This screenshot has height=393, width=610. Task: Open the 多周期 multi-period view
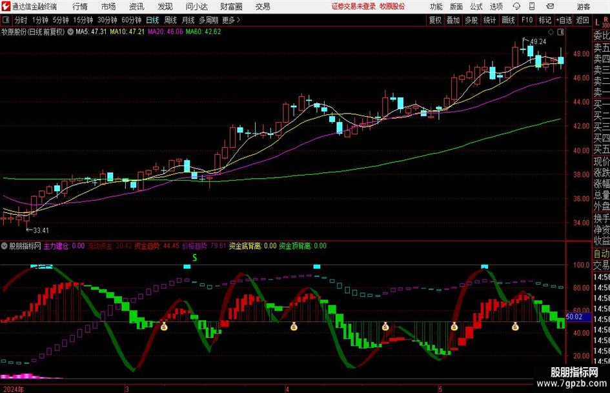[208, 20]
